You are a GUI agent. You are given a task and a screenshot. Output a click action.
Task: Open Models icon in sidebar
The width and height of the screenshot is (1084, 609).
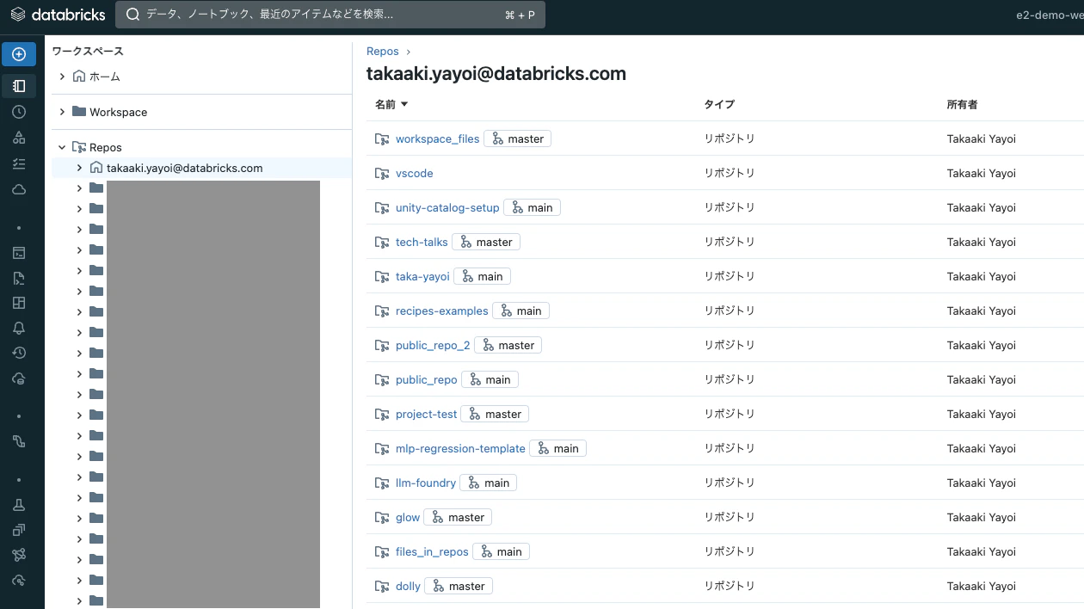coord(19,555)
